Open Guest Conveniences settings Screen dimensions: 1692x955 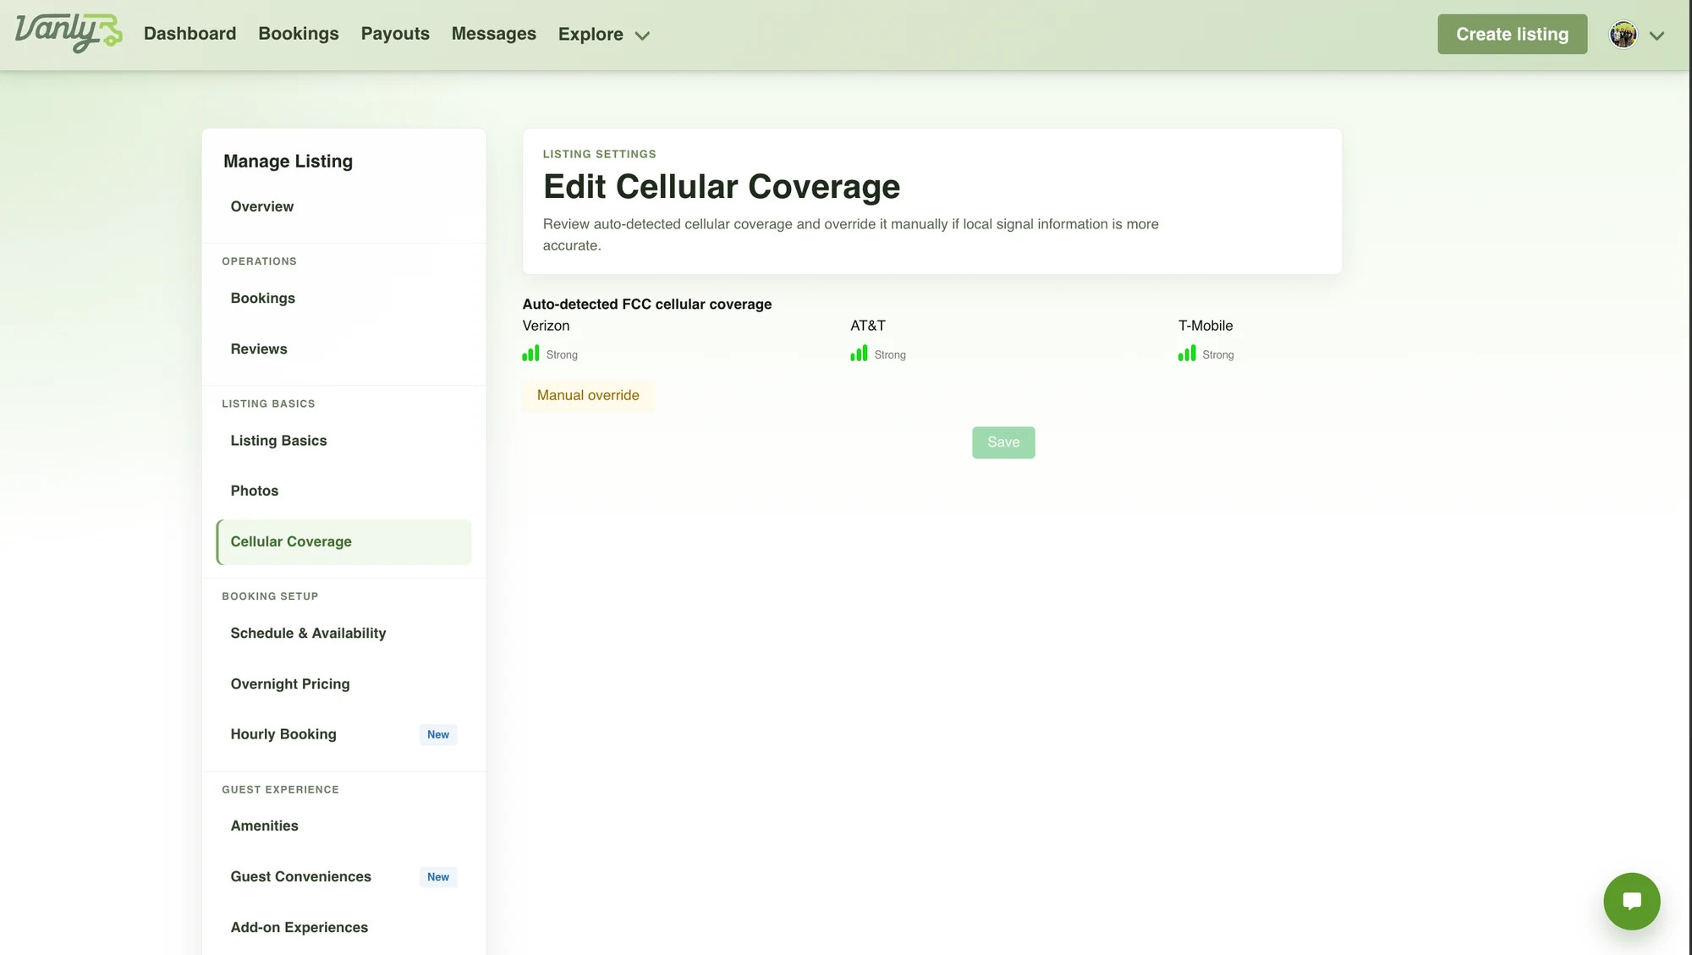click(343, 877)
